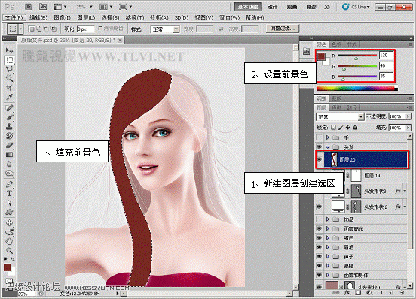The image size is (416, 299).
Task: Launch Bridge from the Br icon
Action: pyautogui.click(x=29, y=7)
